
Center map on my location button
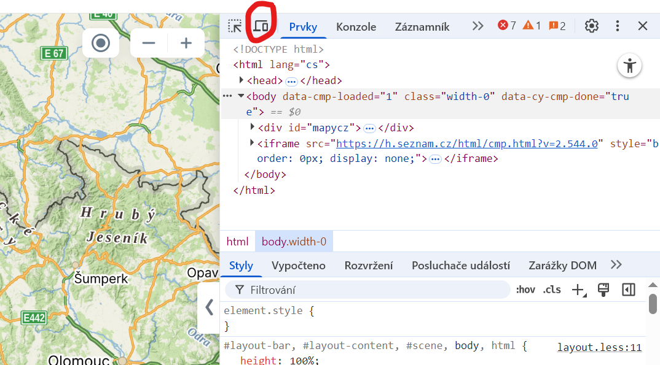pos(101,44)
